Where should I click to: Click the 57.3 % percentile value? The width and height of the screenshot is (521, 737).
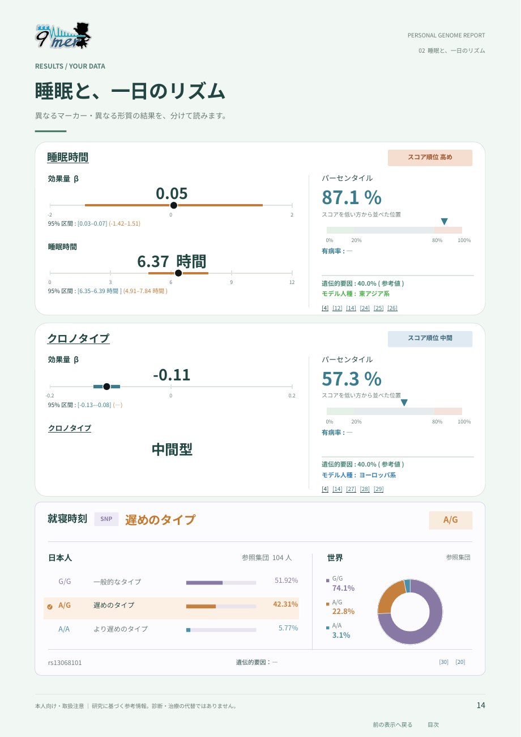[352, 379]
